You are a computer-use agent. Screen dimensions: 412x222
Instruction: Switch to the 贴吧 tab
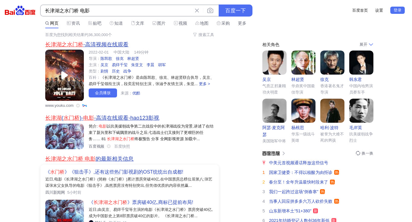95,23
